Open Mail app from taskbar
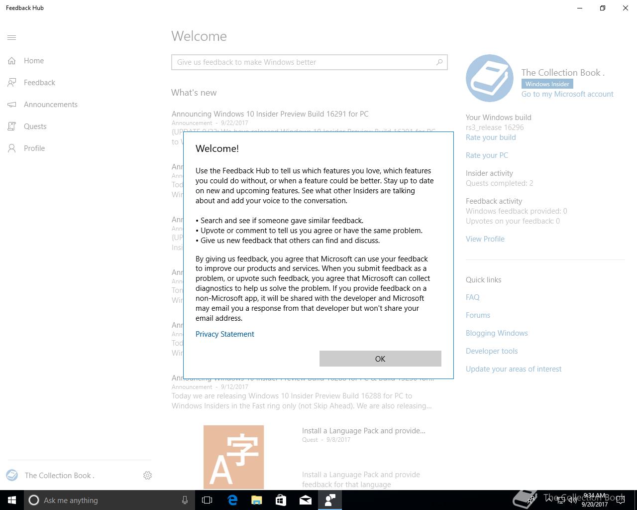This screenshot has height=510, width=637. coord(306,500)
